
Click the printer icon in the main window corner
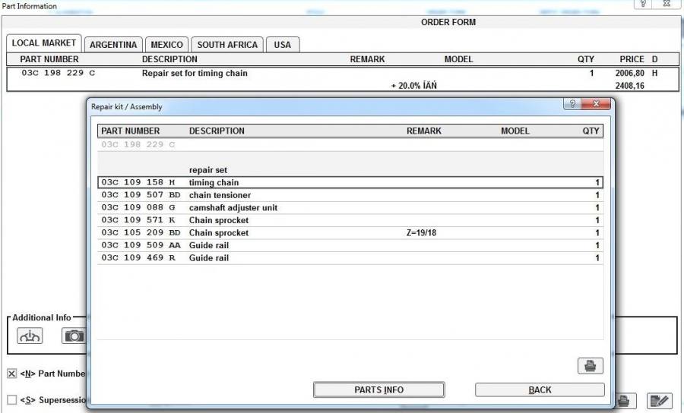coord(624,401)
